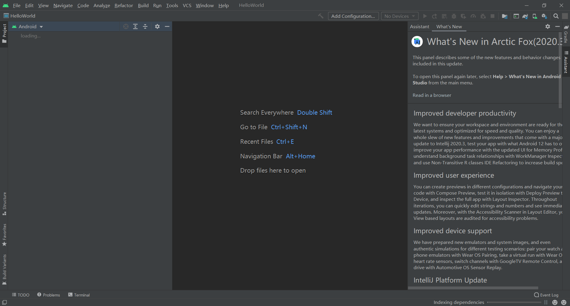
Task: Open the SDK Manager icon
Action: 544,16
